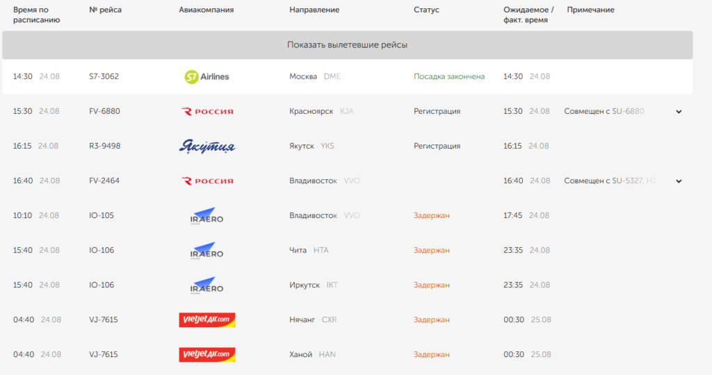Click the Посадка закончена status text
This screenshot has width=712, height=375.
[449, 76]
